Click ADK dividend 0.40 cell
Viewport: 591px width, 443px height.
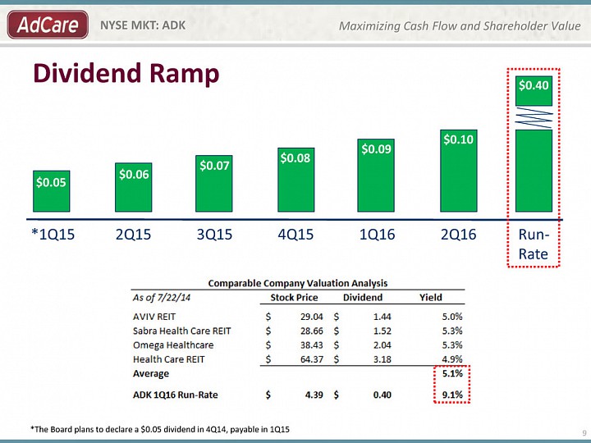383,395
